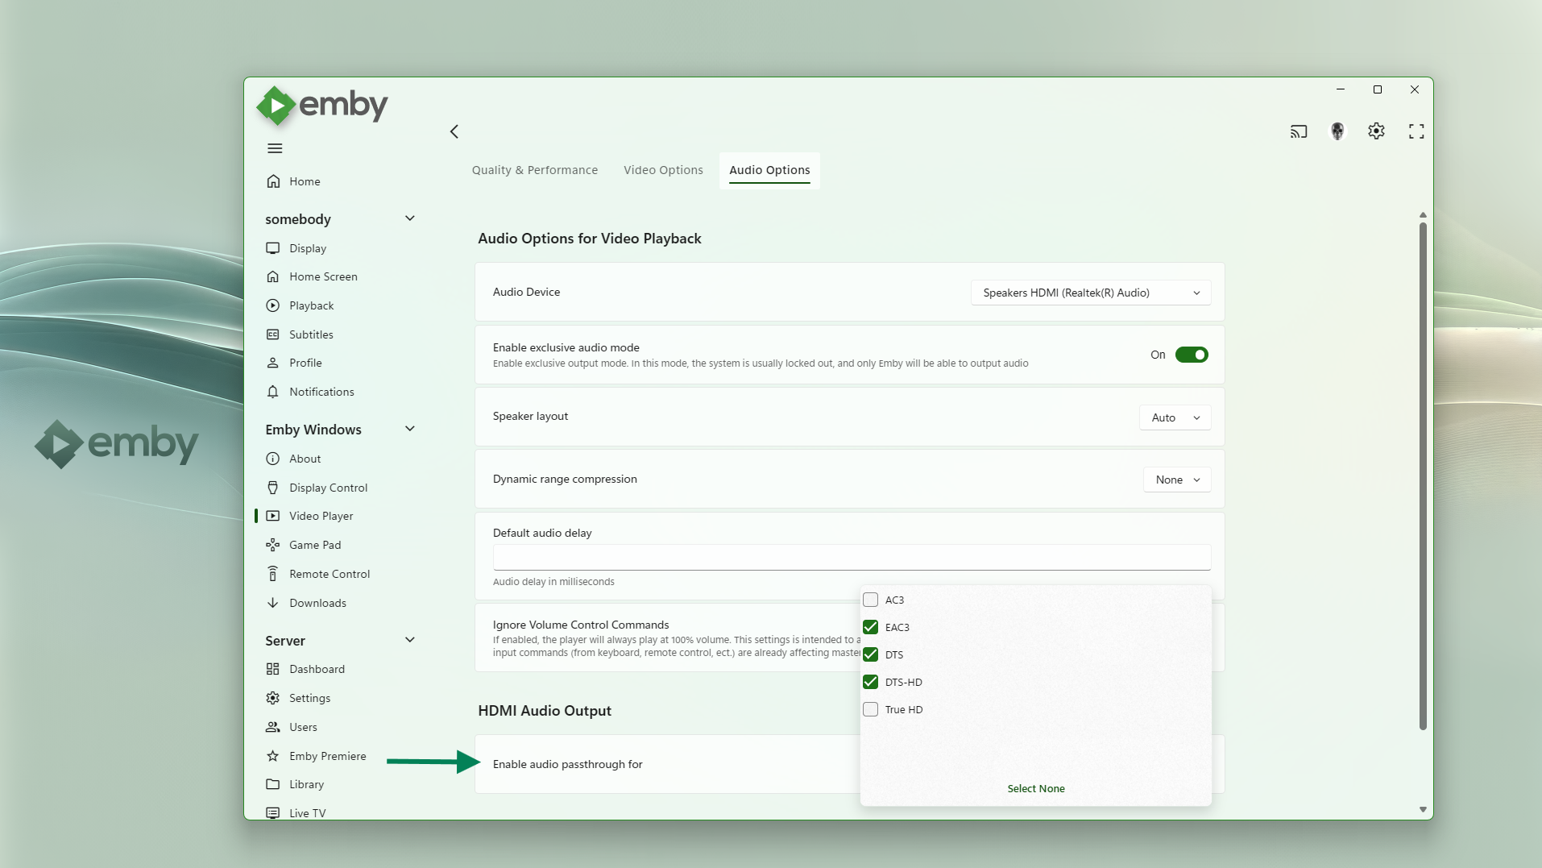Click the settings page vertical scrollbar
The height and width of the screenshot is (868, 1542).
pos(1423,476)
